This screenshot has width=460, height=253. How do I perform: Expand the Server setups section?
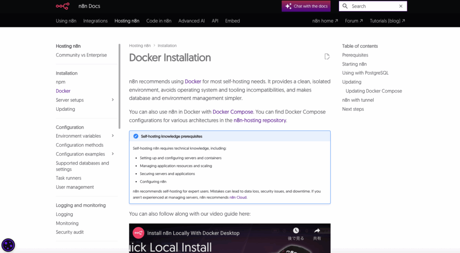(113, 100)
